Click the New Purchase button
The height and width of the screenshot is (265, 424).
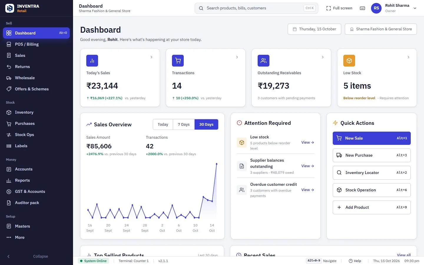372,155
